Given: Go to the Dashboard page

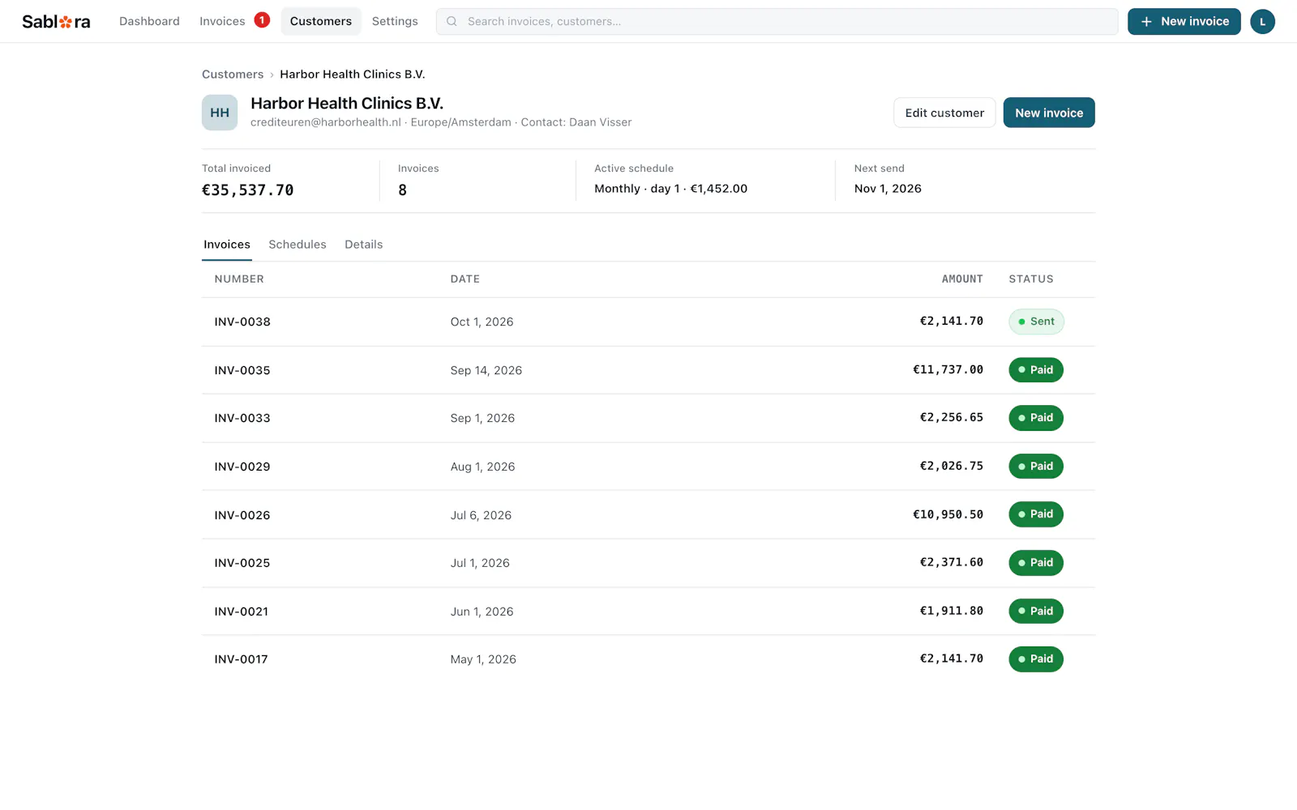Looking at the screenshot, I should click(x=149, y=22).
